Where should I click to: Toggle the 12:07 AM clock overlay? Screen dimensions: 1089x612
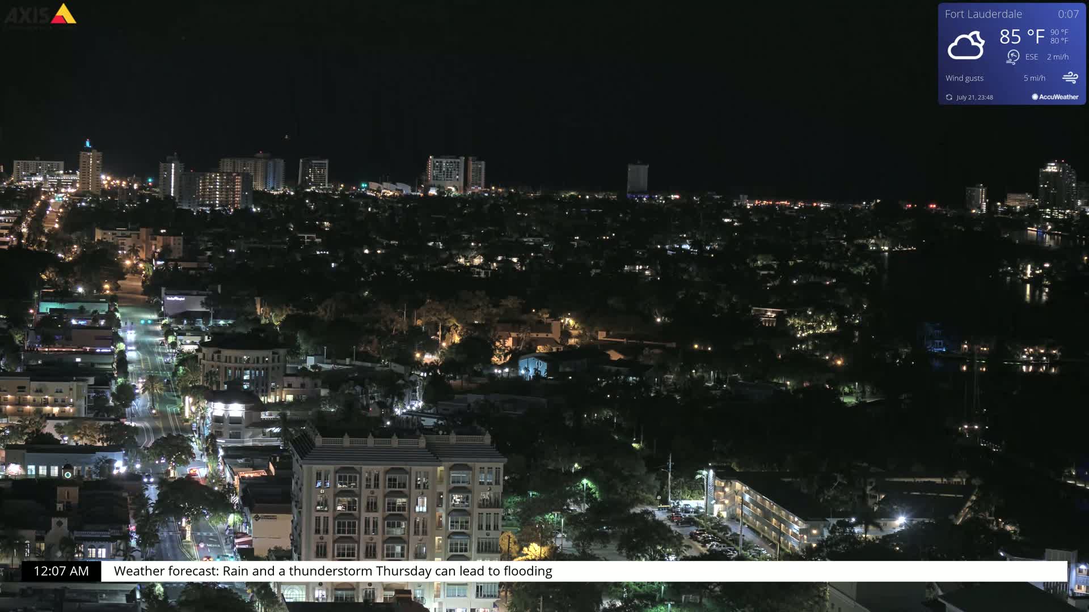61,571
